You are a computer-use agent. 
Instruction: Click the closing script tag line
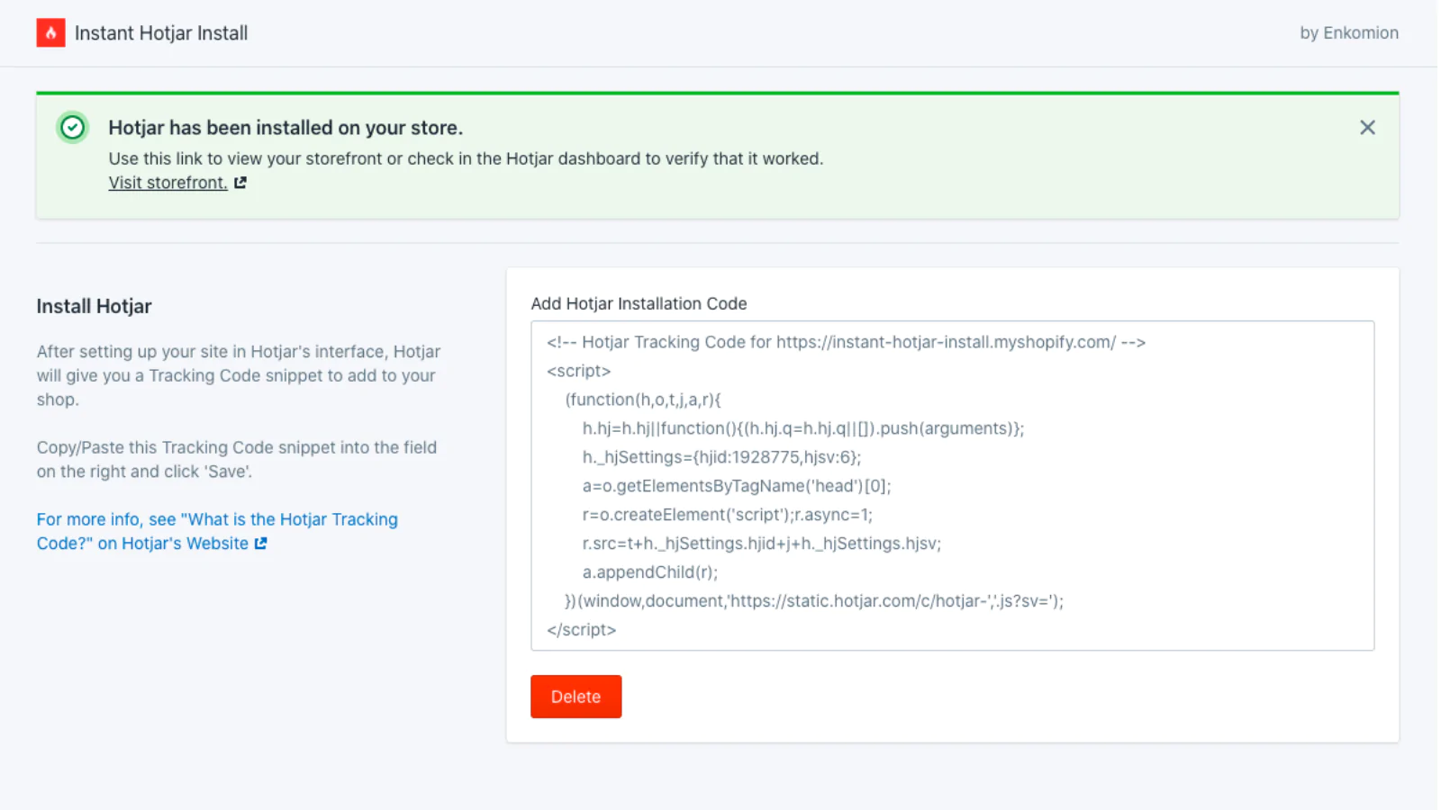[x=581, y=630]
